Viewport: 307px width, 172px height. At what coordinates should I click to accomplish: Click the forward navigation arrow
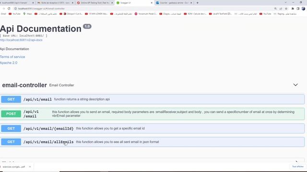tap(3, 9)
